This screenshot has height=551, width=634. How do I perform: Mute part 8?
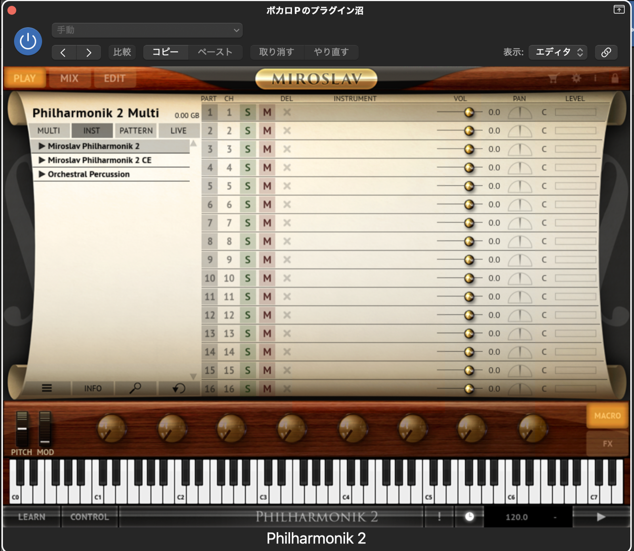click(267, 241)
